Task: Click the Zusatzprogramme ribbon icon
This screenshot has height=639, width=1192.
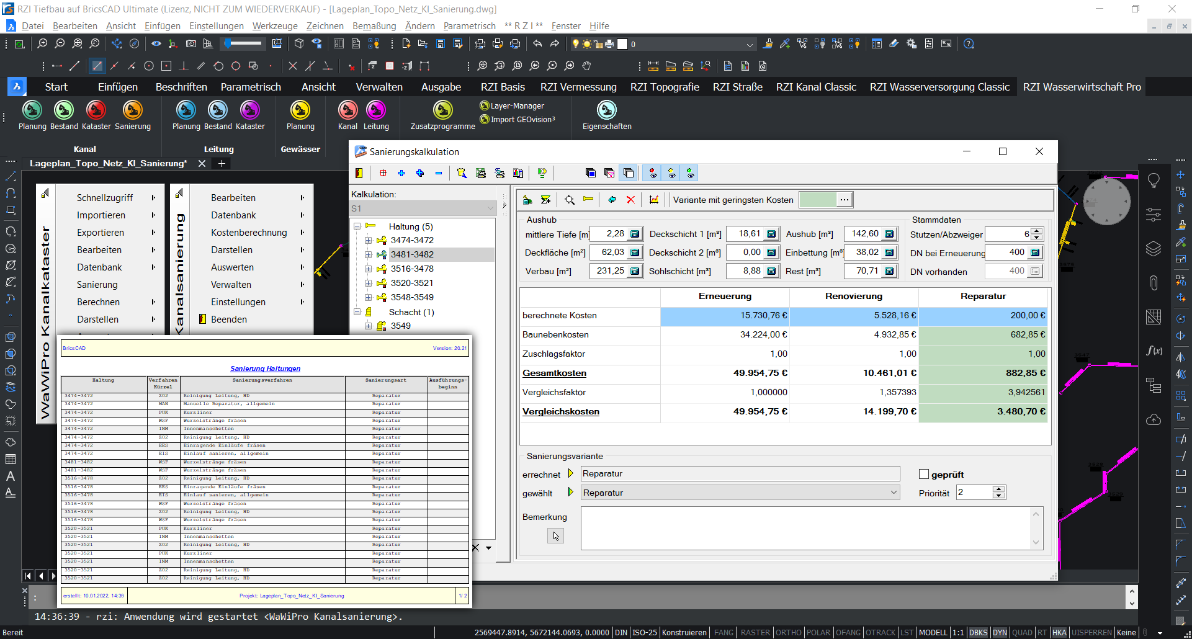Action: (x=442, y=110)
